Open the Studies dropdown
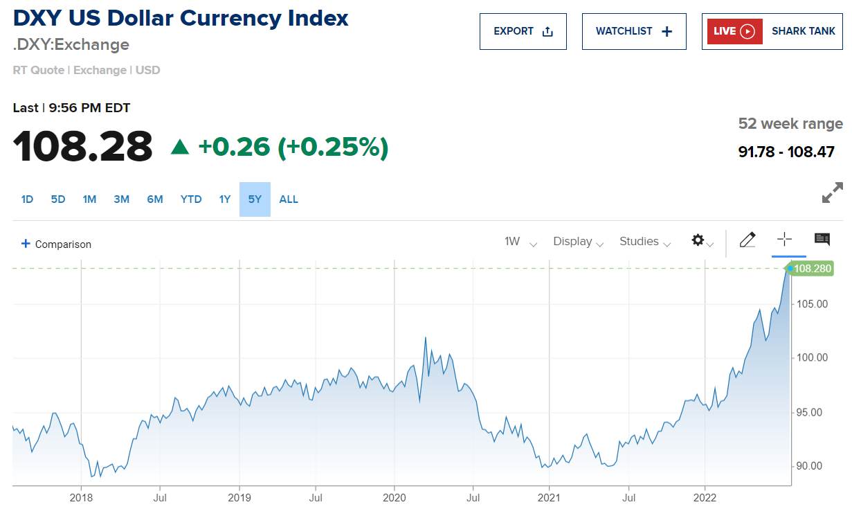This screenshot has height=518, width=852. click(645, 242)
